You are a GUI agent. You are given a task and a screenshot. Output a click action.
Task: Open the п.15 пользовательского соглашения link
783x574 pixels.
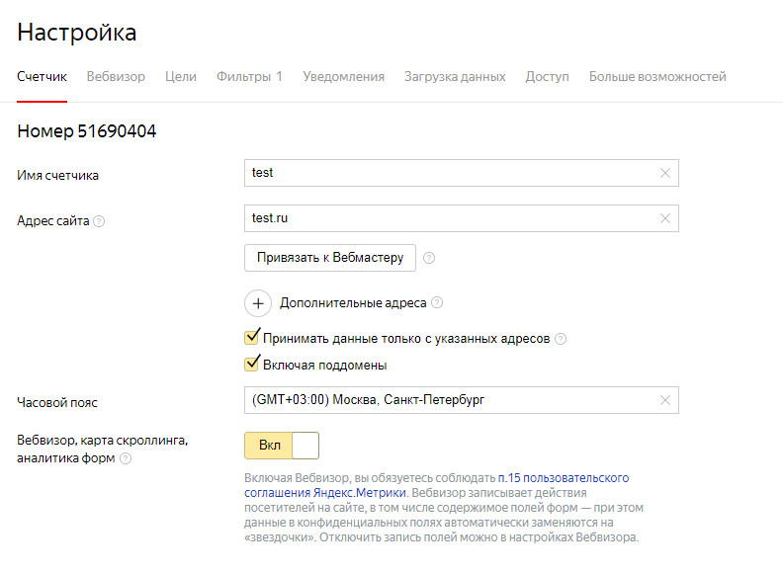pyautogui.click(x=564, y=478)
